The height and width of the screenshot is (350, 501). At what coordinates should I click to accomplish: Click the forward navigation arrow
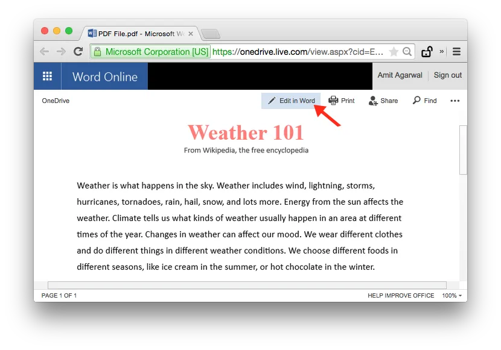(x=60, y=51)
